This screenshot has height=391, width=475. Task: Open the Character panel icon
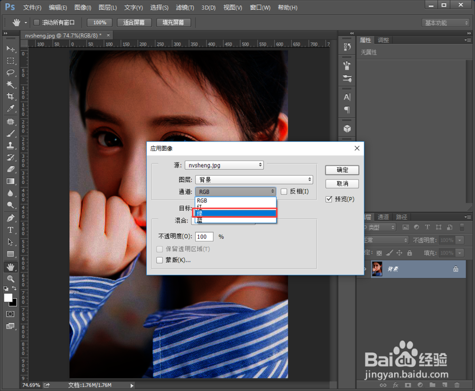click(x=347, y=97)
